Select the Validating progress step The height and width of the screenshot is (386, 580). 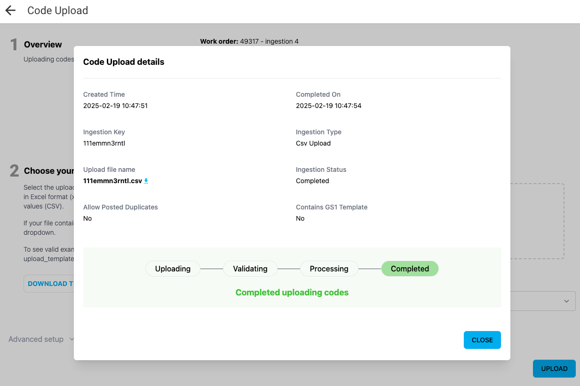[x=250, y=269]
